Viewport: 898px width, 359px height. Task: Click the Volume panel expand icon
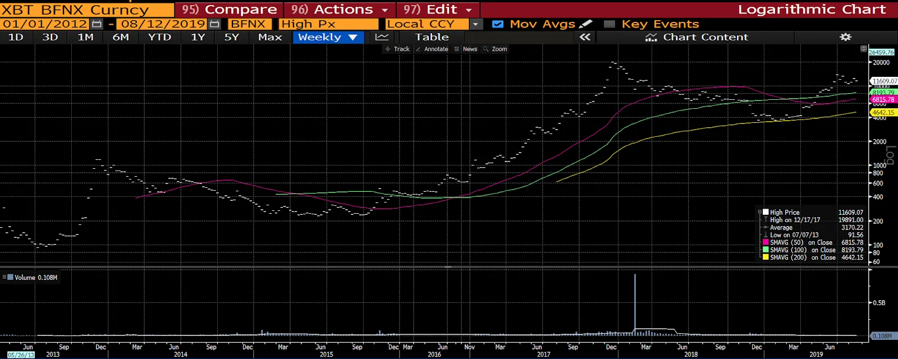tap(4, 277)
